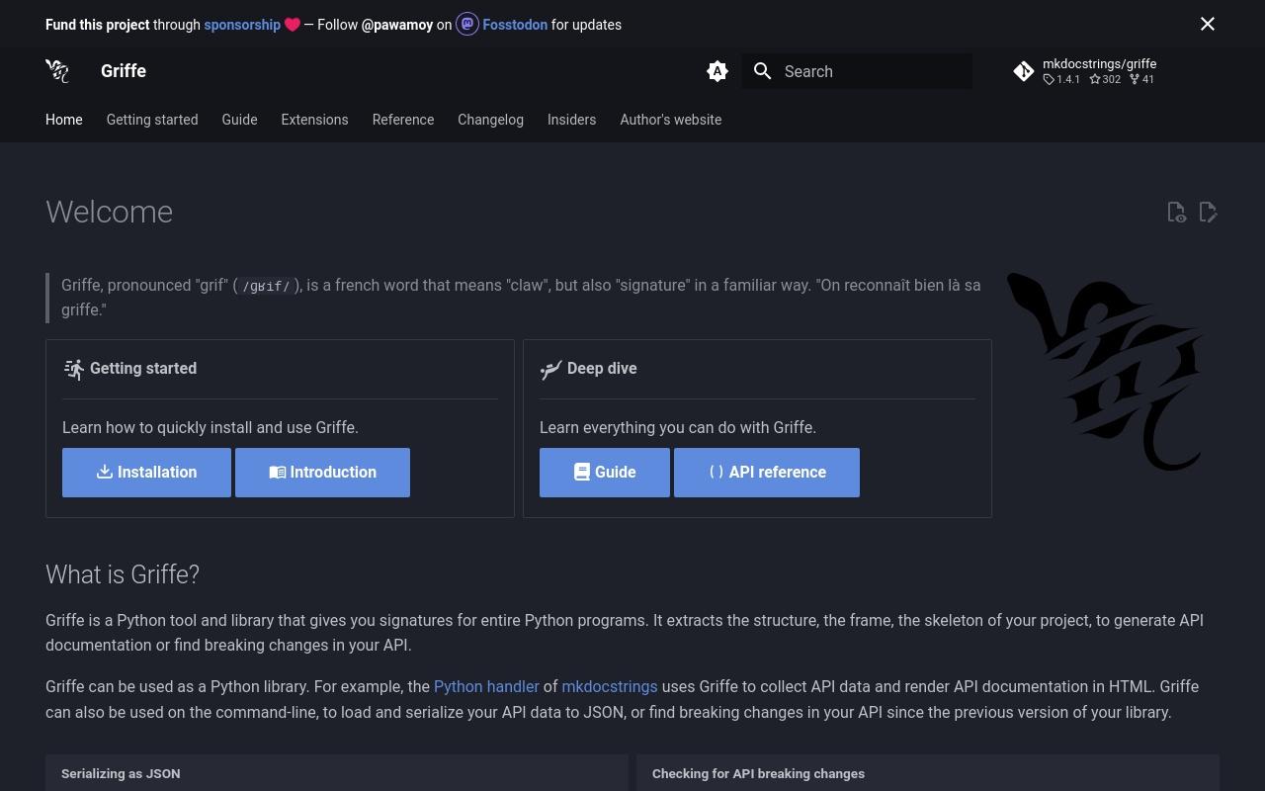Image resolution: width=1265 pixels, height=791 pixels.
Task: Open the Mastodon icon beside Fosstodon
Action: click(467, 24)
